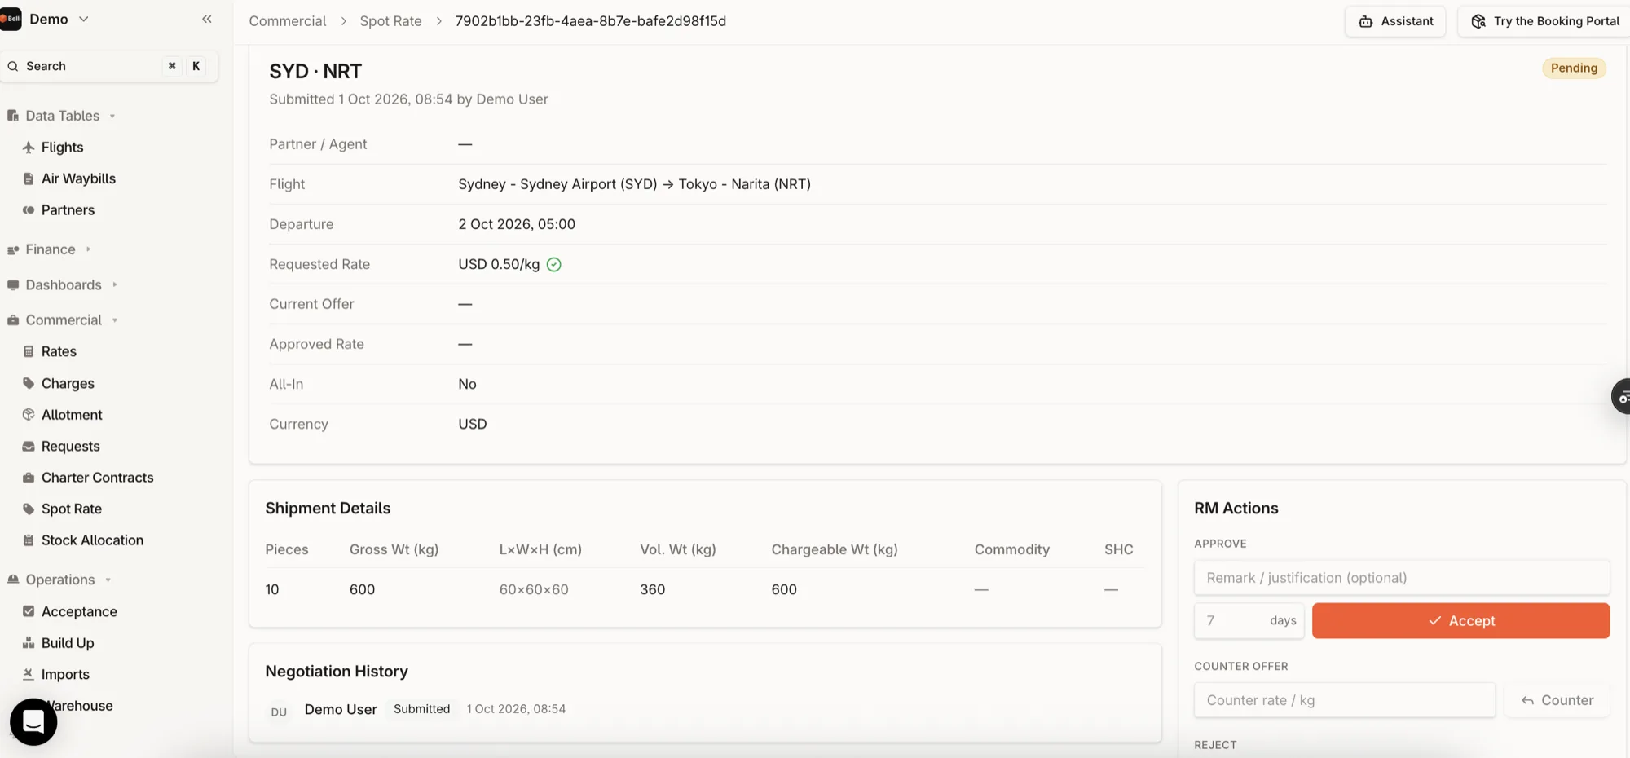Screen dimensions: 1630x758
Task: Expand the Finance section
Action: [50, 249]
